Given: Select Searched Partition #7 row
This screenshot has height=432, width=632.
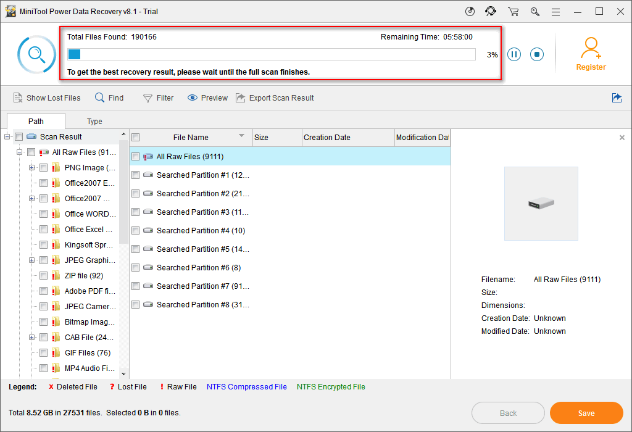Looking at the screenshot, I should tap(290, 286).
